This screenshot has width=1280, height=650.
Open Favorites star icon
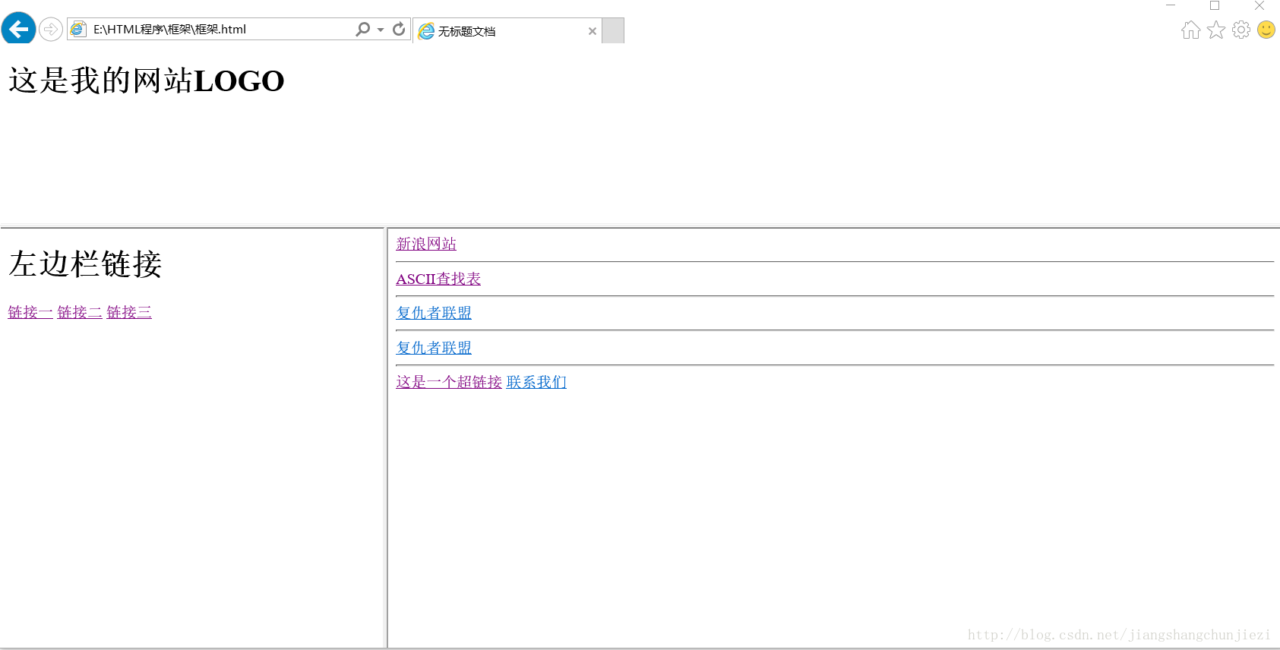1216,30
